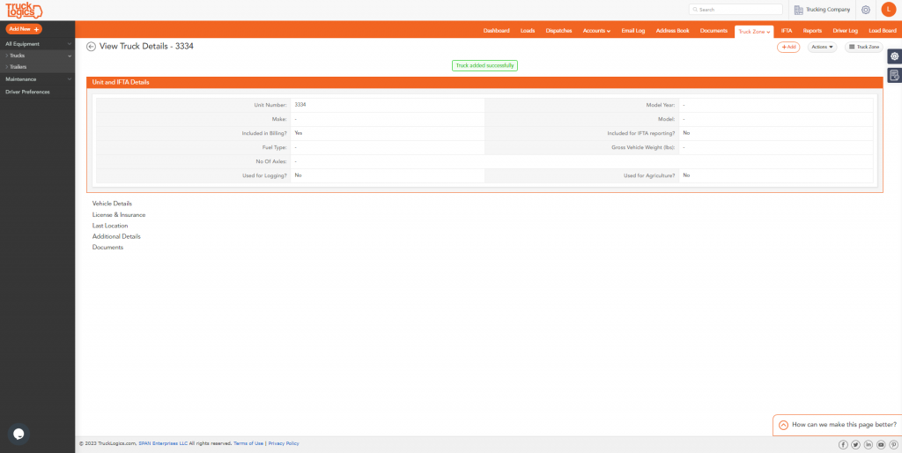Viewport: 902px width, 453px height.
Task: Click the Truck added successfully message
Action: [484, 65]
